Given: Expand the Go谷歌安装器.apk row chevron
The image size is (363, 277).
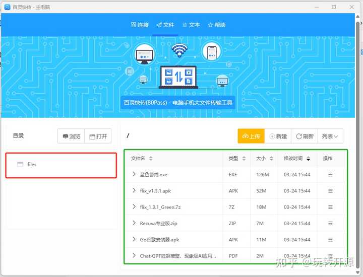Looking at the screenshot, I should 134,239.
